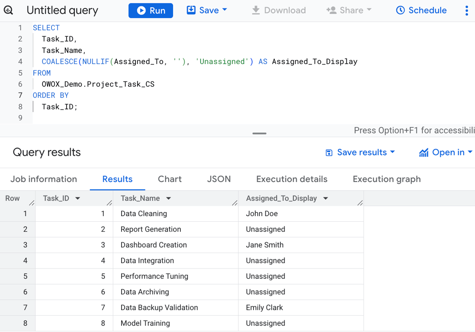Screen dimensions: 475x332
Task: Open Task_ID column dropdown arrow
Action: click(x=77, y=198)
